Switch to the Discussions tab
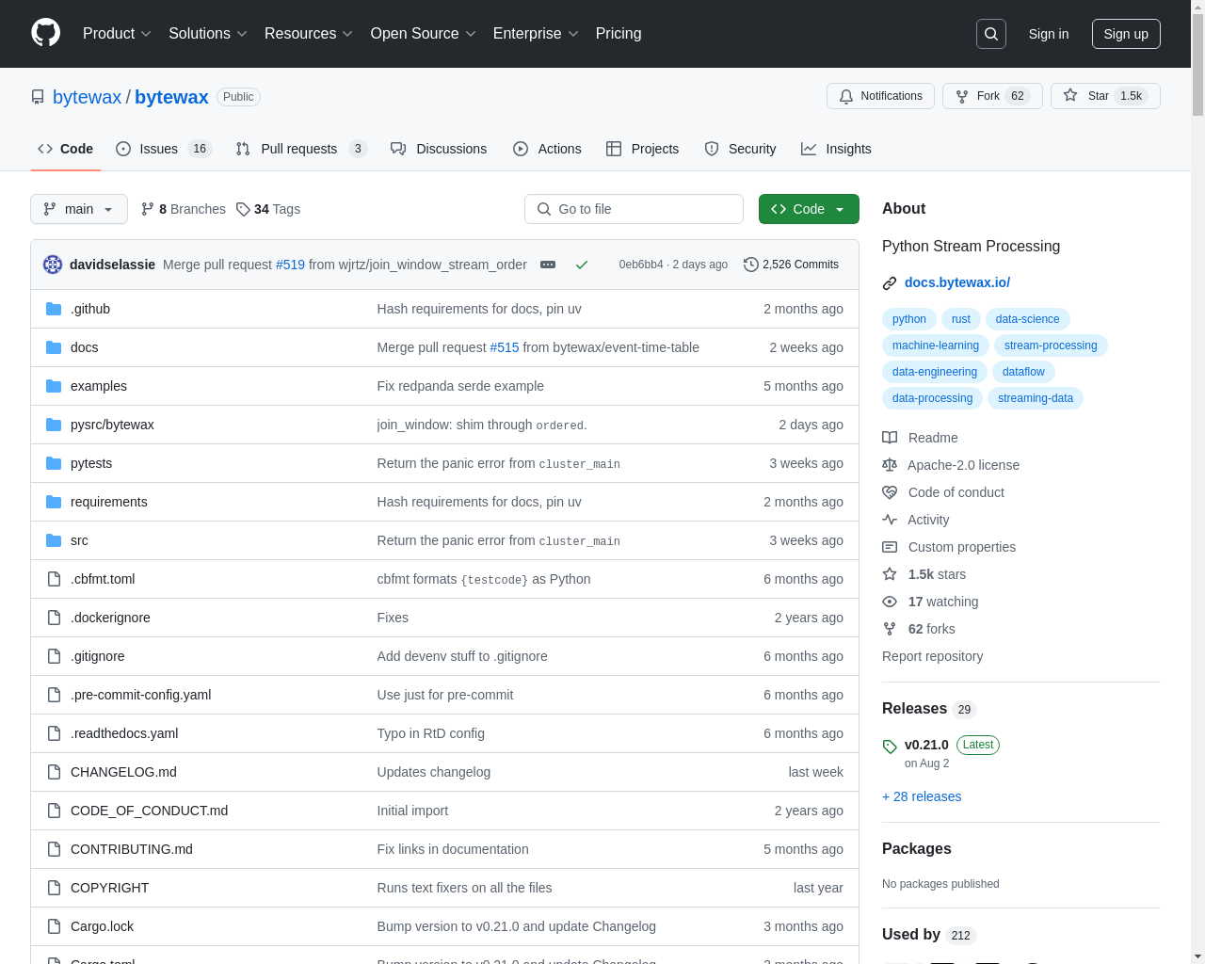1205x964 pixels. point(439,149)
